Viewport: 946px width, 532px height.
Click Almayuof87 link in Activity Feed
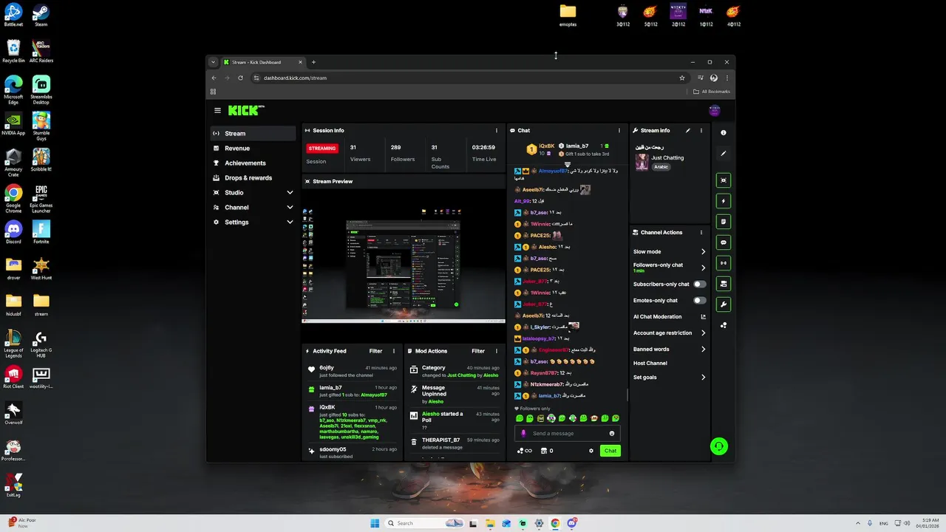(374, 395)
